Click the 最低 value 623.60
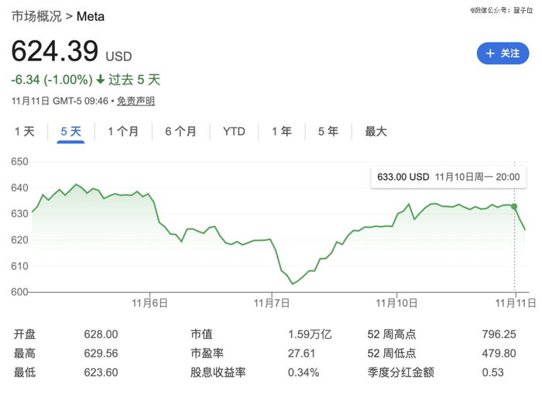Screen dimensions: 542x393 [101, 372]
